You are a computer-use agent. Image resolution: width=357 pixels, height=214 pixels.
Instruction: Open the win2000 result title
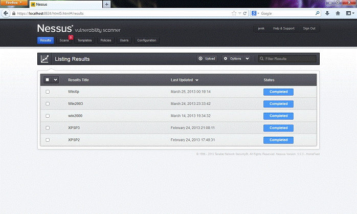tap(75, 116)
